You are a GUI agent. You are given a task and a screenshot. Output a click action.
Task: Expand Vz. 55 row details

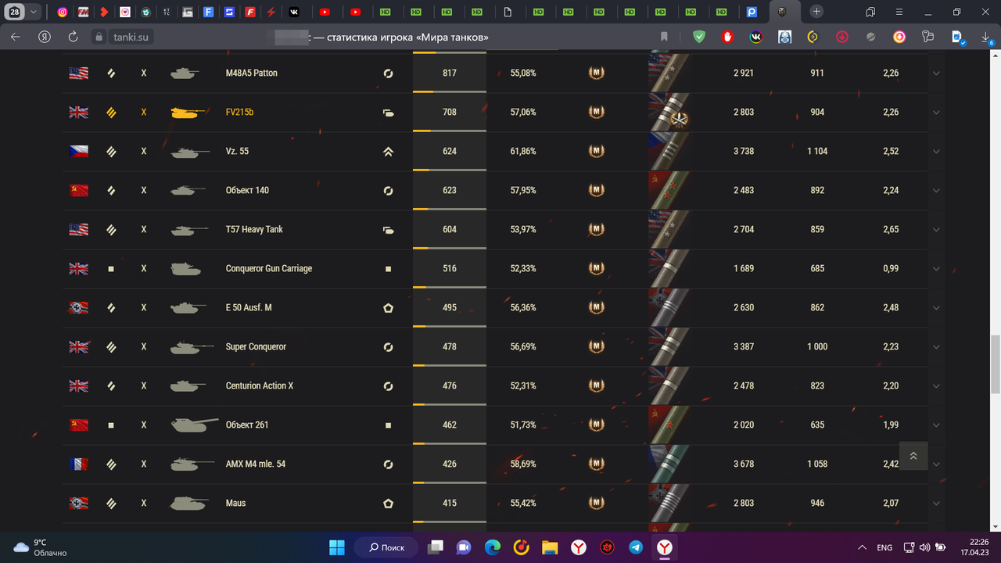936,152
